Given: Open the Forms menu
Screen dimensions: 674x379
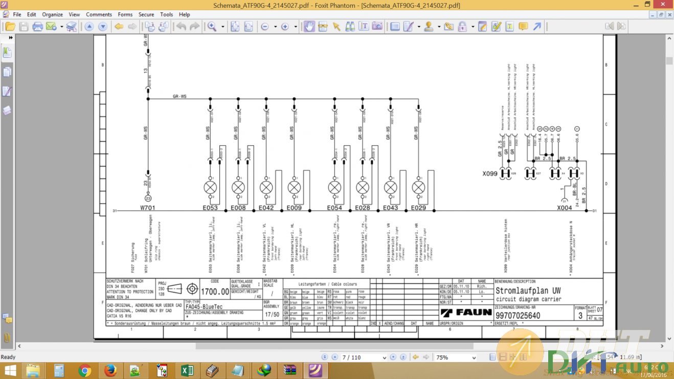Looking at the screenshot, I should coord(125,14).
